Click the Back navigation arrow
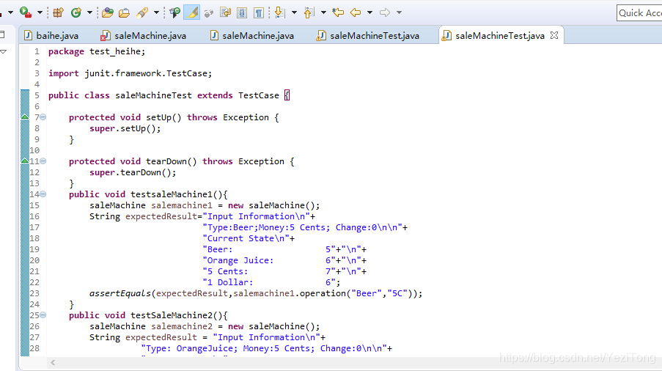Screen dimensions: 662x371 356,12
